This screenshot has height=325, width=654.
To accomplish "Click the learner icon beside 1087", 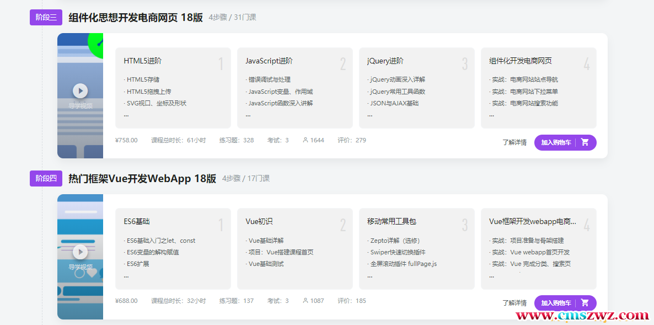I will click(x=305, y=301).
